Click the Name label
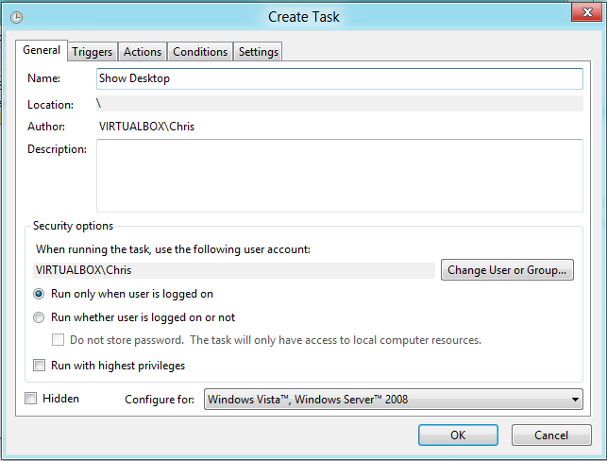Viewport: 607px width, 461px height. (43, 78)
